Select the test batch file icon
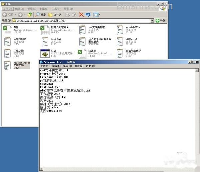200x172 pixels. 45,53
